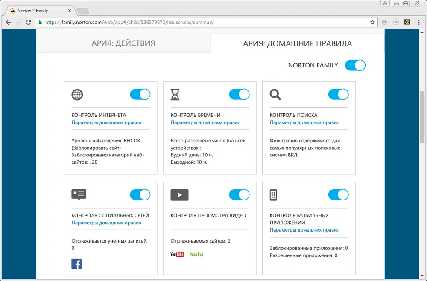The width and height of the screenshot is (427, 281).
Task: Open Параметры домашних правил for mobile apps
Action: click(x=304, y=230)
